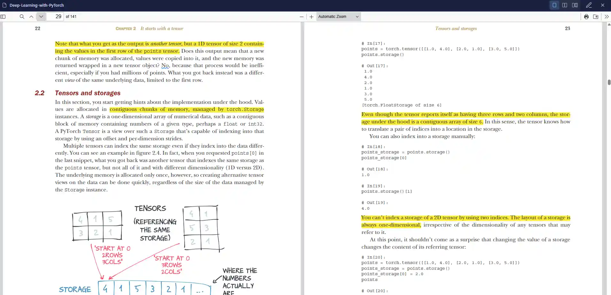Click page number 23 in the header
This screenshot has height=295, width=611.
568,28
